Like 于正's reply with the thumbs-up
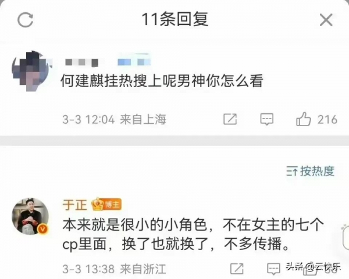Viewport: 349px width, 279px height. point(309,269)
